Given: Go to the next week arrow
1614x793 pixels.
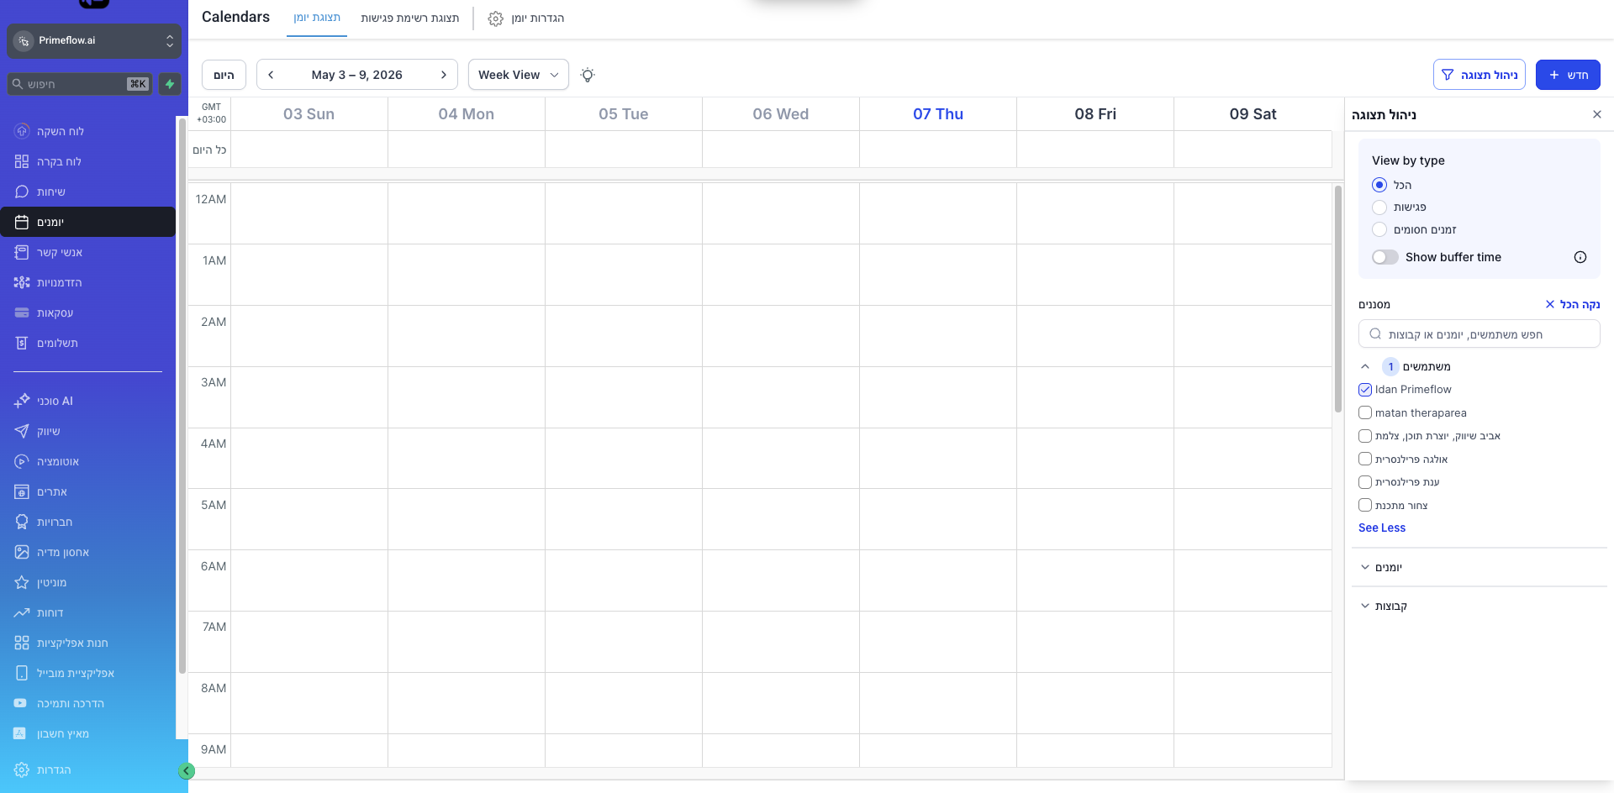Looking at the screenshot, I should 444,75.
